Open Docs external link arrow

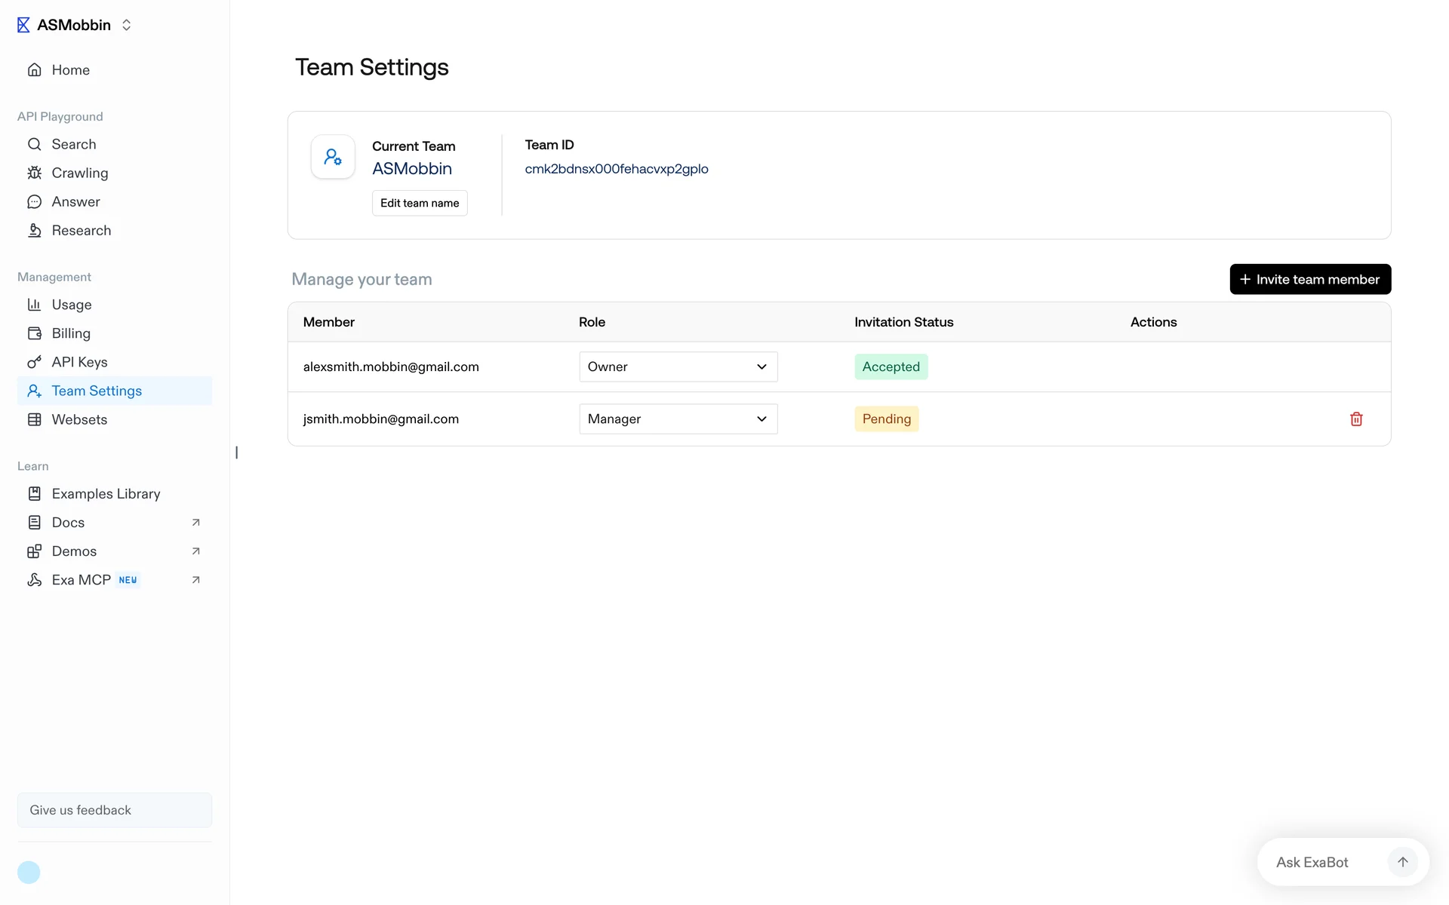point(195,523)
